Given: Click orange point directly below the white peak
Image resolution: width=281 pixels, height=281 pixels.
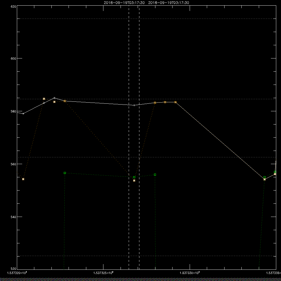Looking at the screenshot, I should (54, 102).
